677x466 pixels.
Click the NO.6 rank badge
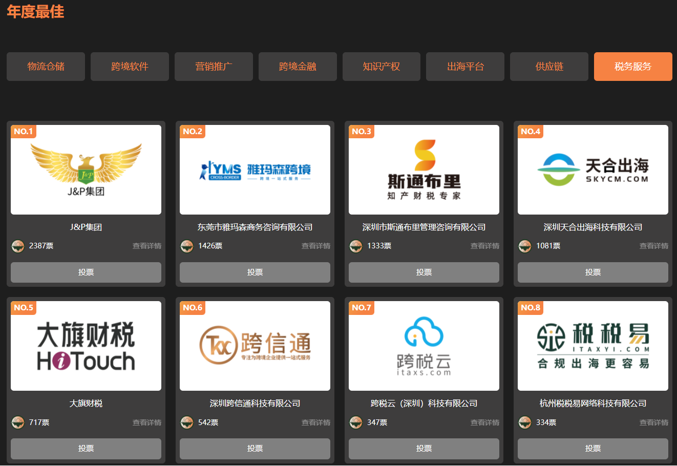pos(193,308)
